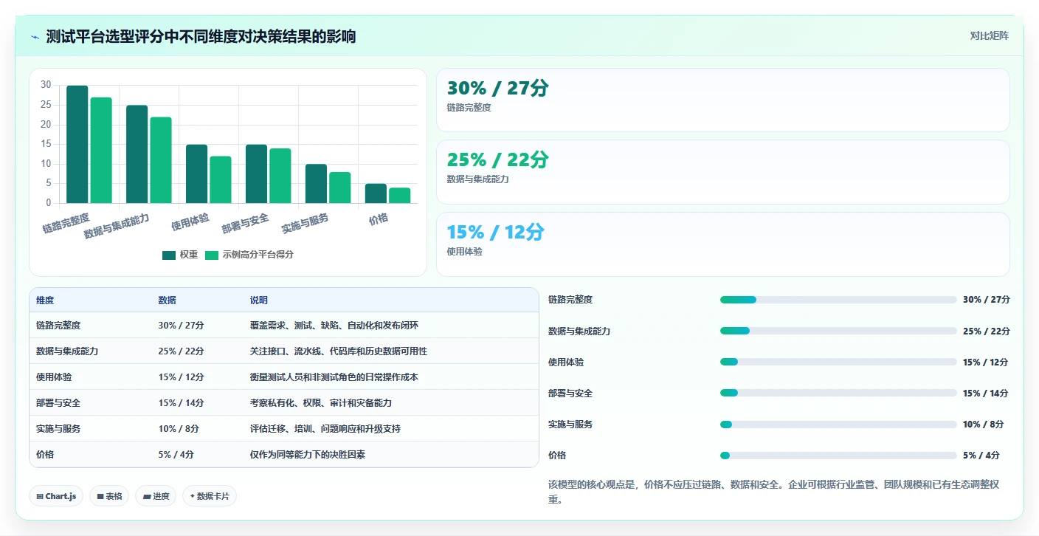Screen dimensions: 1039x536
Task: Click the 数据与集成能力 progress bar
Action: click(838, 331)
